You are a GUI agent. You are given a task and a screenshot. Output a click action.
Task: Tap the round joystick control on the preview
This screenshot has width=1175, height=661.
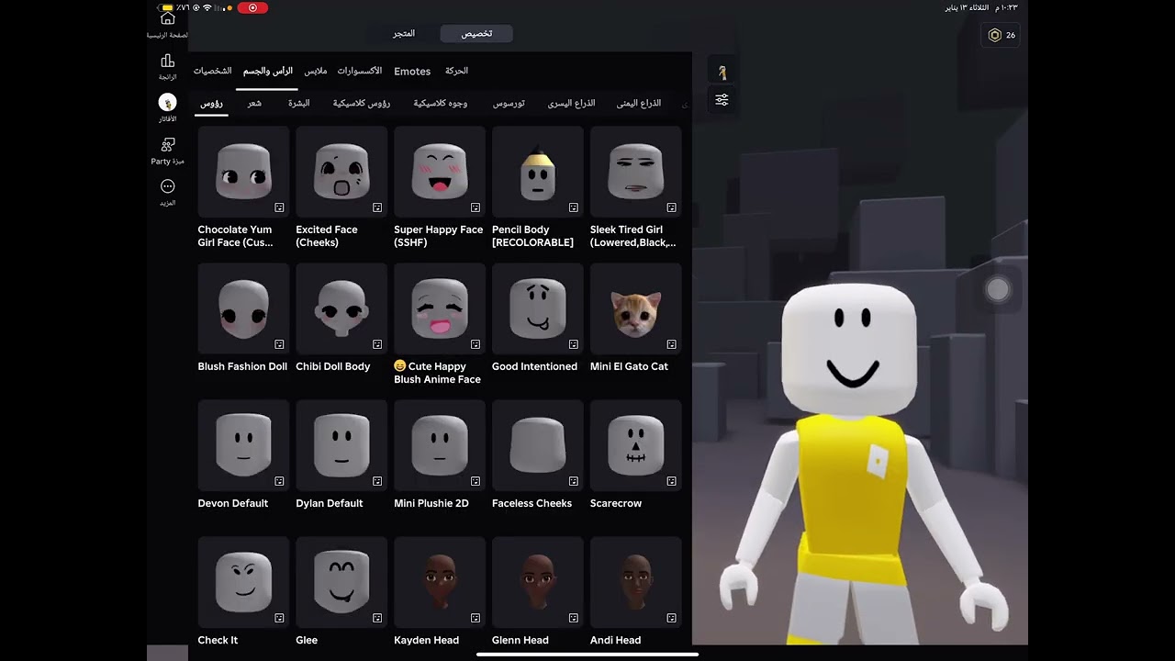pyautogui.click(x=998, y=290)
